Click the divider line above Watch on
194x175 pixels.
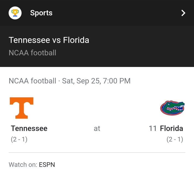pyautogui.click(x=97, y=153)
